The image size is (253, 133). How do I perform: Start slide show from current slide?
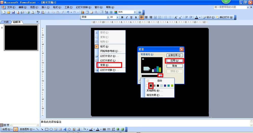tap(8, 125)
